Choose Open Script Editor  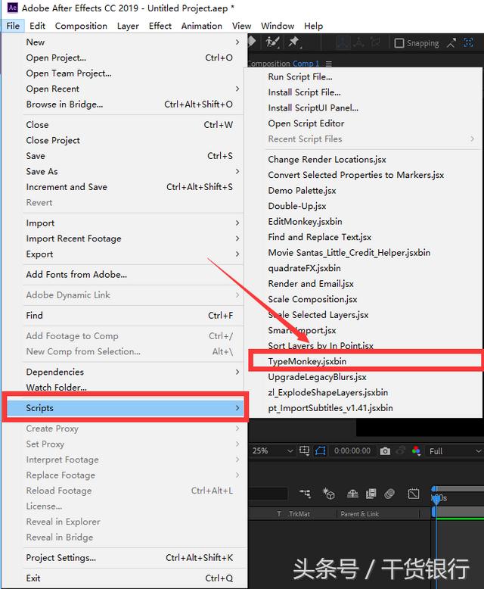[x=363, y=123]
